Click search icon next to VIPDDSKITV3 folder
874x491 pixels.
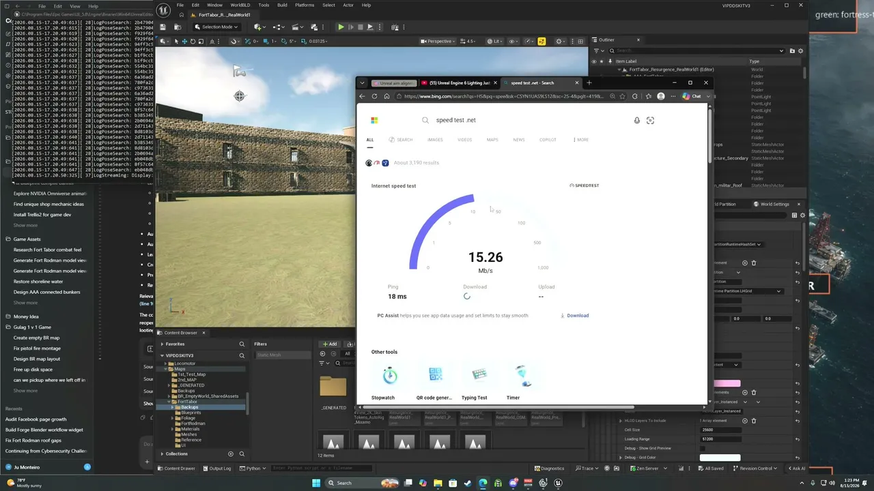[x=242, y=355]
